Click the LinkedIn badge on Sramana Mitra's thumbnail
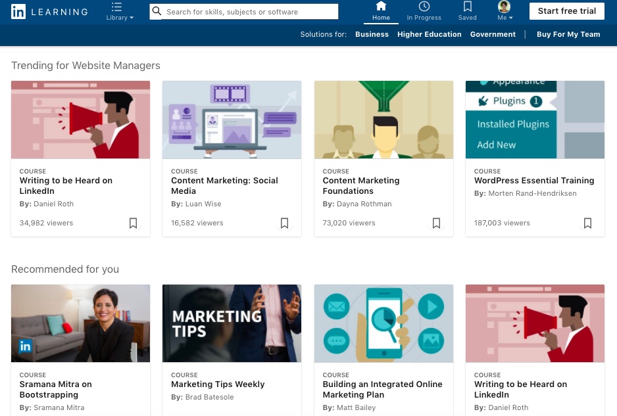This screenshot has height=416, width=617. (x=25, y=346)
